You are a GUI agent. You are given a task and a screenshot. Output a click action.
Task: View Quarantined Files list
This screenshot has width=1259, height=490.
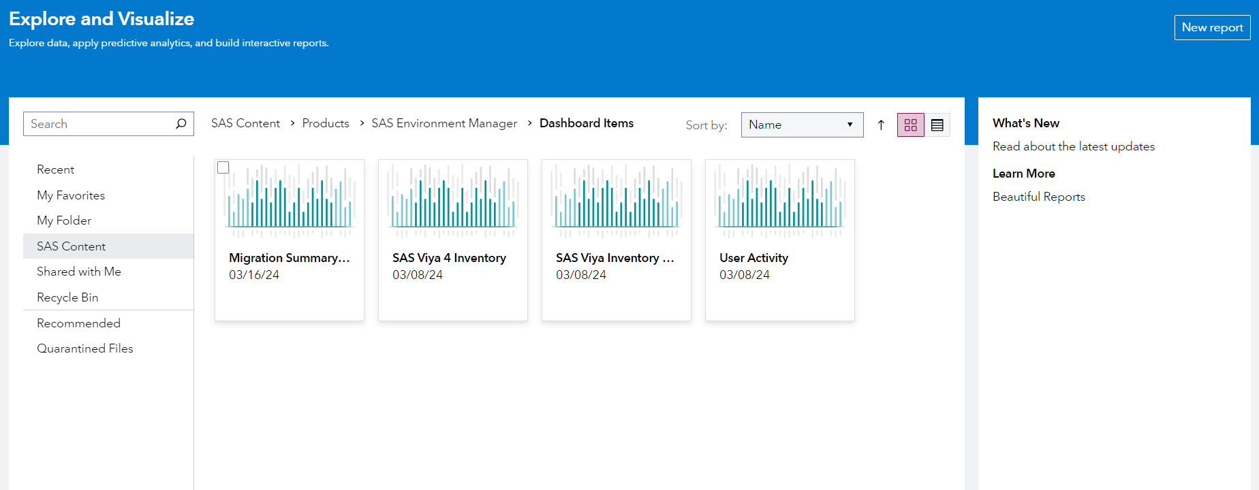pos(85,348)
